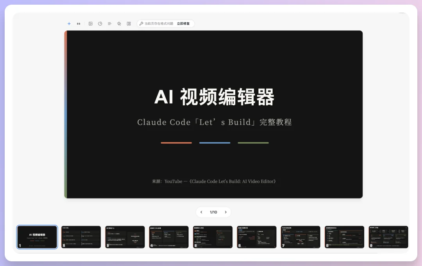Insert a quote block using the quotation icon
The image size is (422, 266).
(79, 23)
